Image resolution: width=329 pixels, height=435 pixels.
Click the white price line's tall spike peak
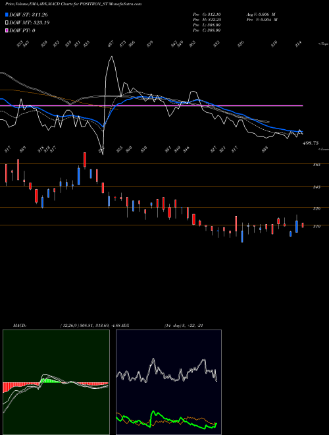pos(112,57)
